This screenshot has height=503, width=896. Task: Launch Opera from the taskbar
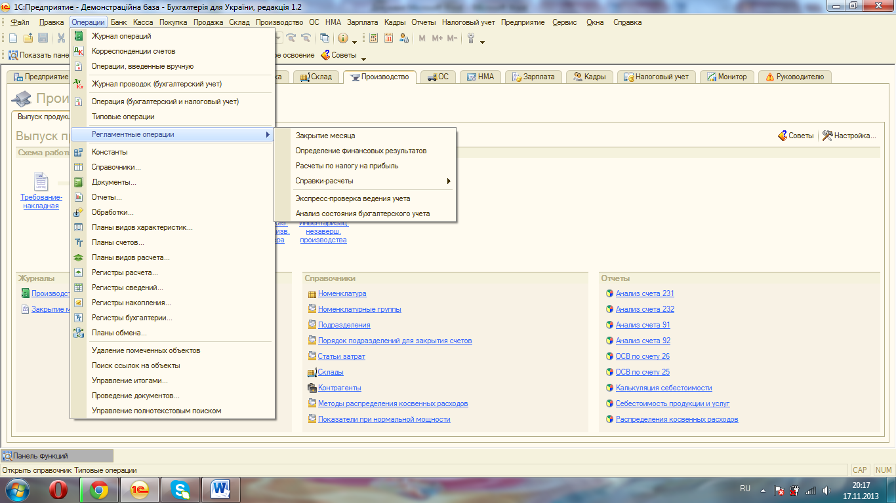(59, 489)
